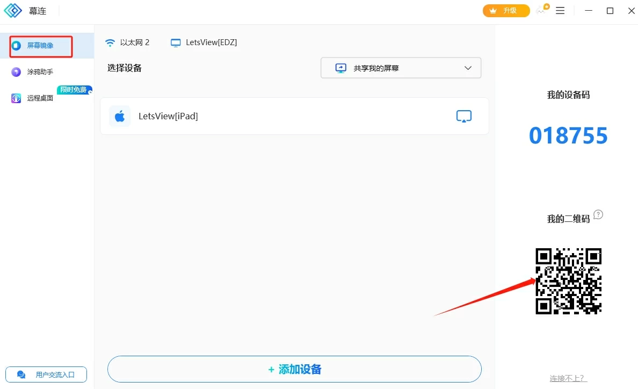This screenshot has height=389, width=638.
Task: Click the chat bubble icon in 用户交流入口
Action: 21,374
